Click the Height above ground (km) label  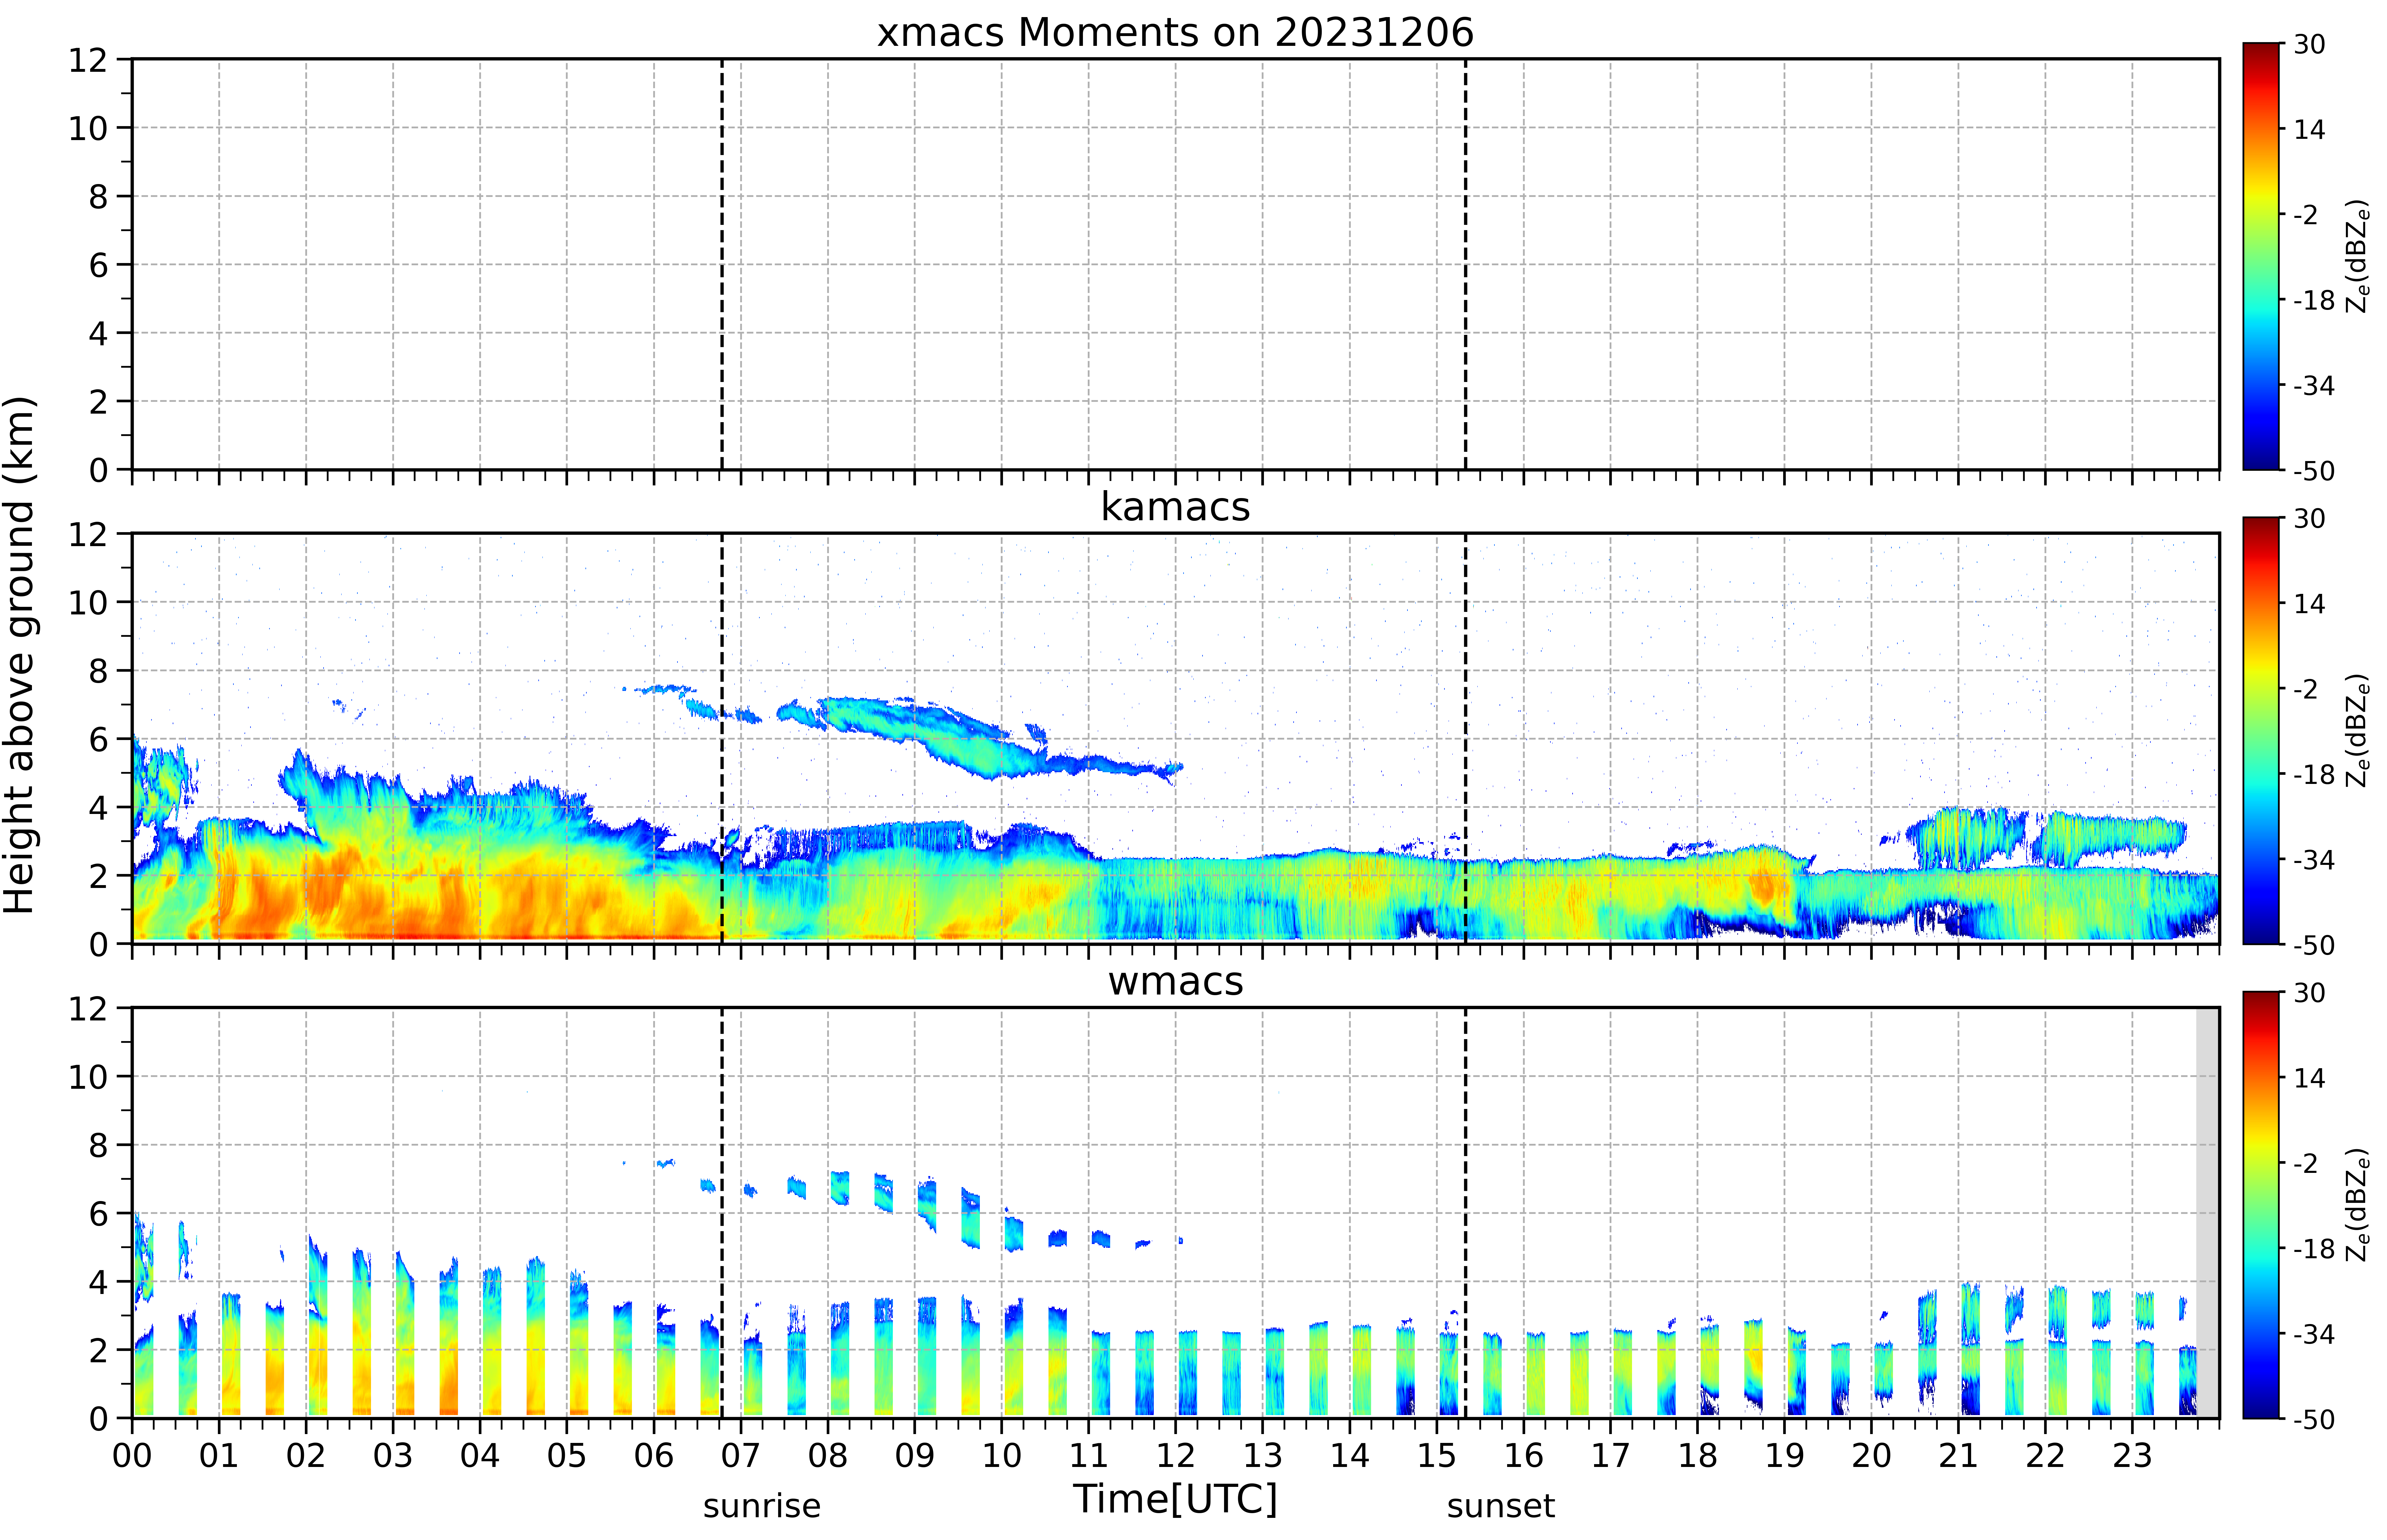20,655
